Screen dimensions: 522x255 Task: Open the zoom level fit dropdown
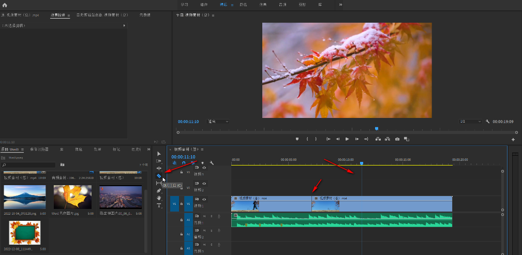pyautogui.click(x=218, y=122)
